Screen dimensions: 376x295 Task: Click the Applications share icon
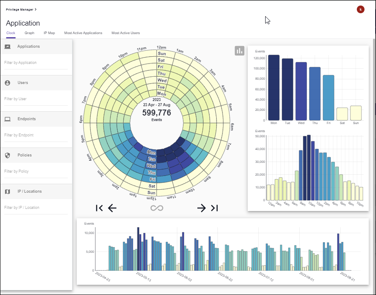(7, 46)
